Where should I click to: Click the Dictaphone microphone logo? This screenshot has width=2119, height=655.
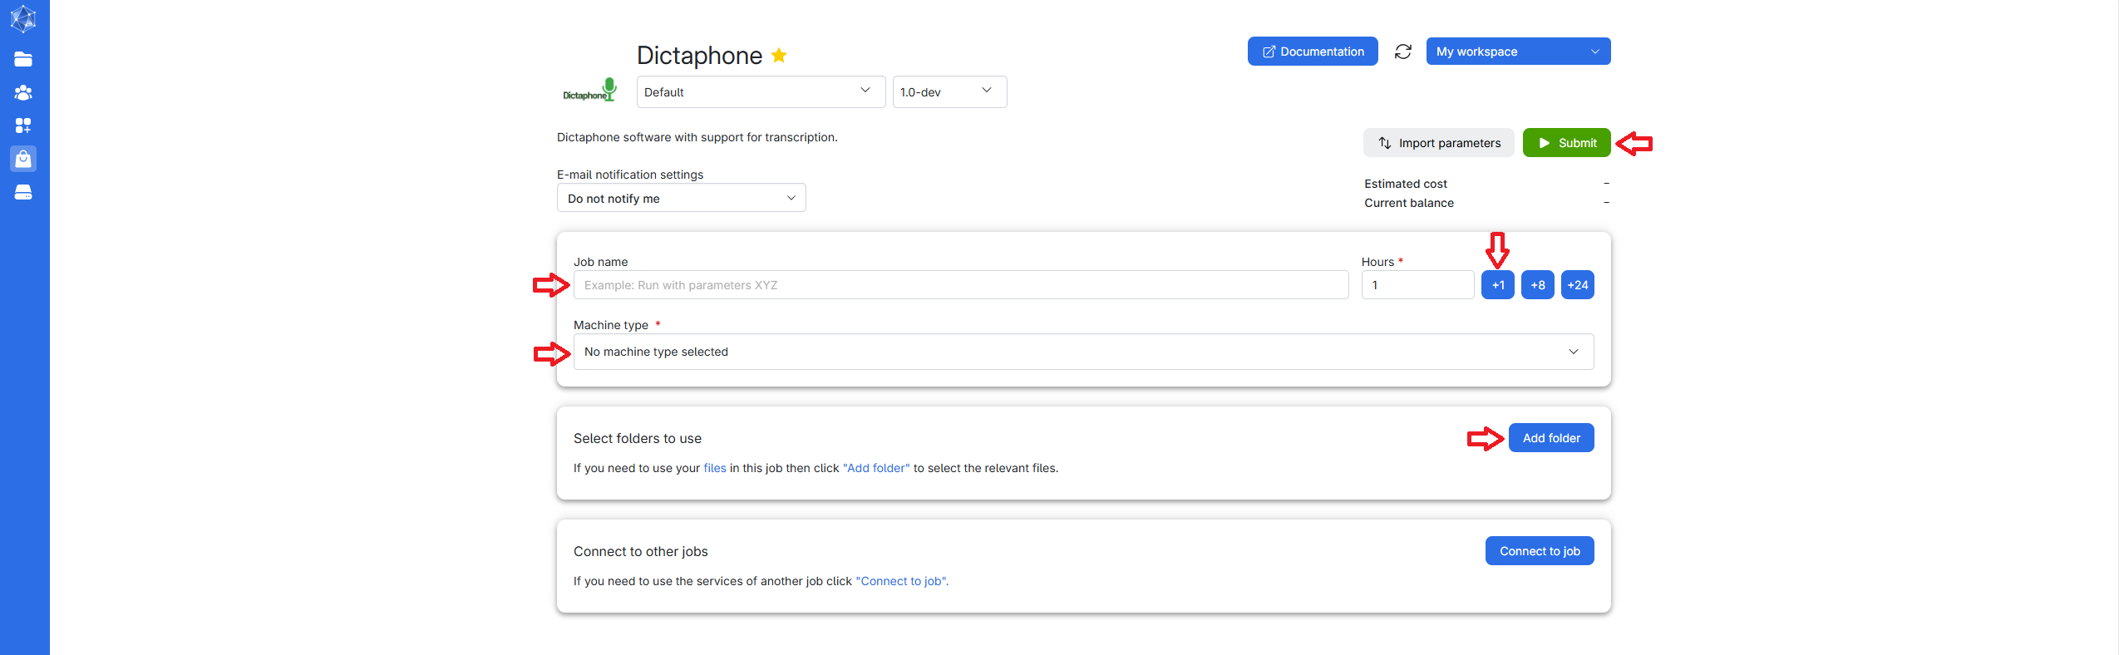pyautogui.click(x=590, y=91)
